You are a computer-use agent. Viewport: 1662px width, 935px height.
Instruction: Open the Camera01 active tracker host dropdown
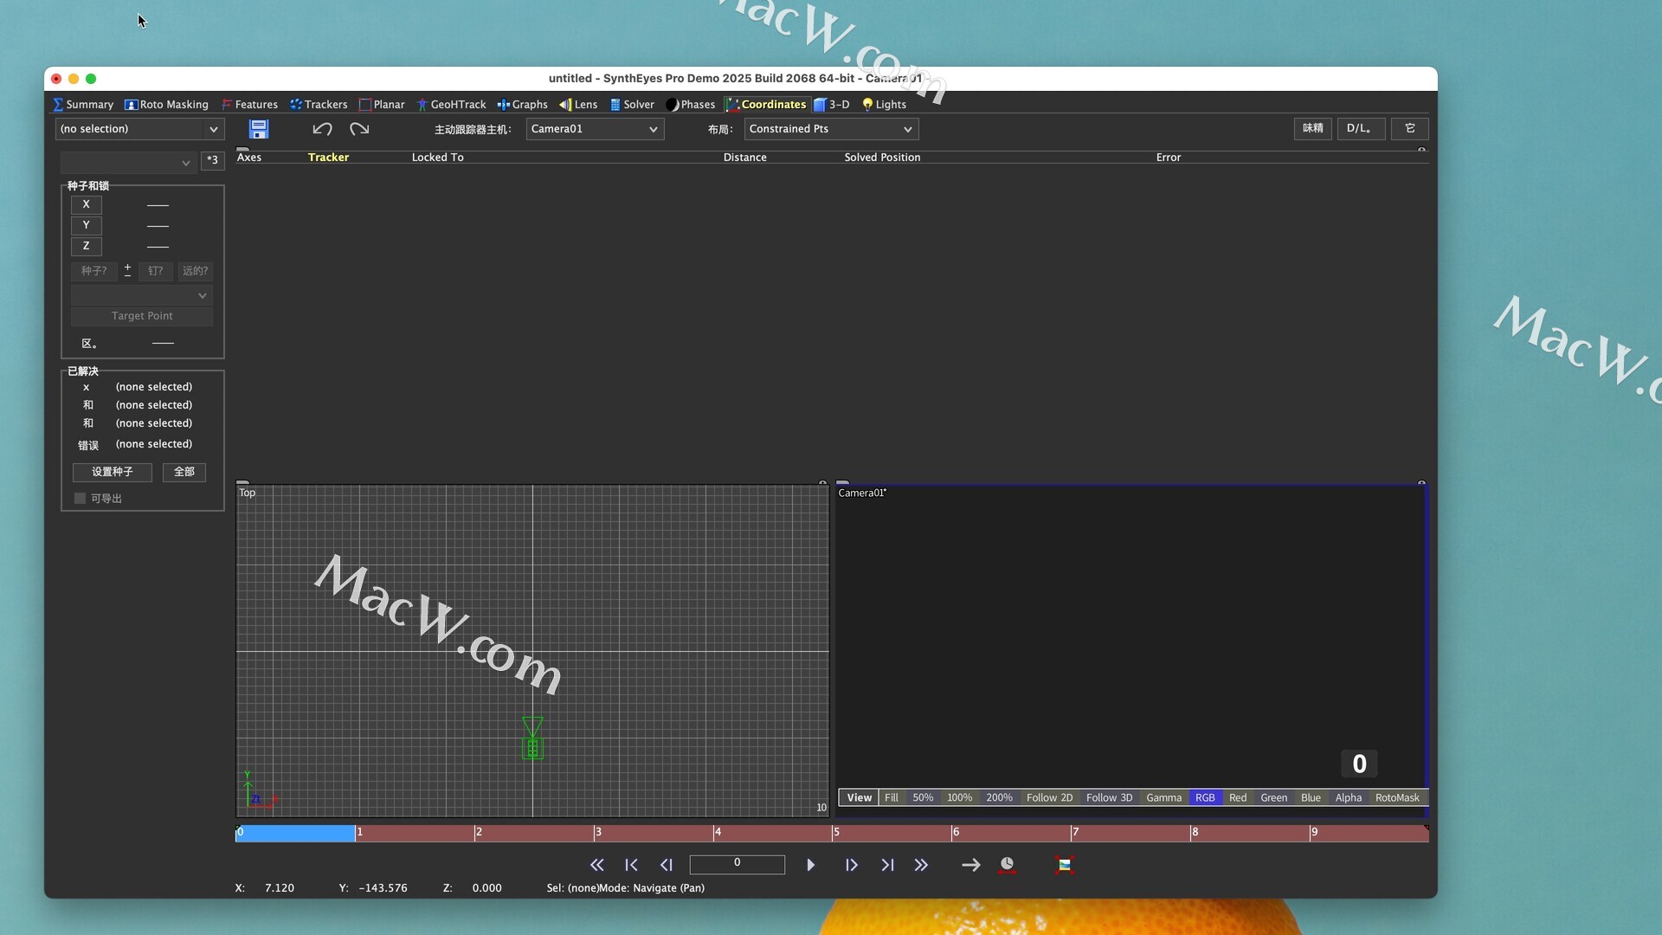pyautogui.click(x=595, y=129)
